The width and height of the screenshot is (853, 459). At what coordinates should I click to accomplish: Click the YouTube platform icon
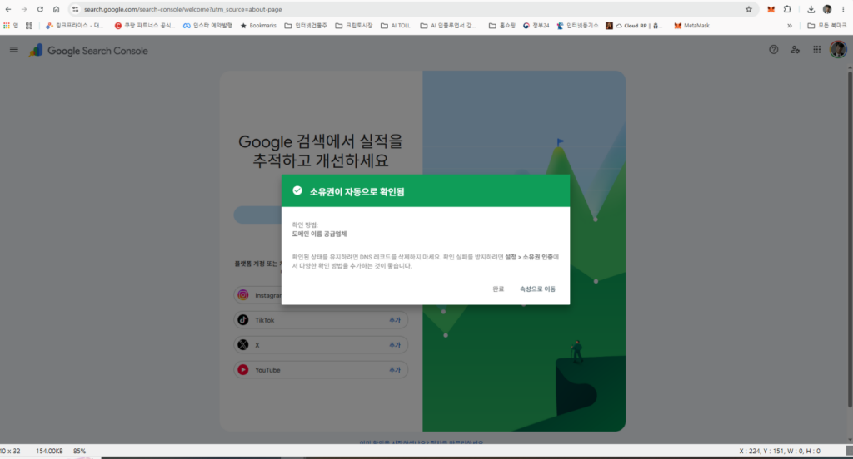tap(243, 370)
